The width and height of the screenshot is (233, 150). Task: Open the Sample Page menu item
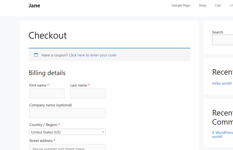tap(181, 5)
